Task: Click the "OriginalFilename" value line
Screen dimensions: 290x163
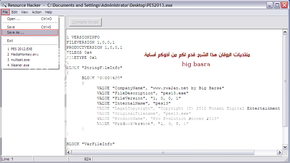Action: click(144, 113)
